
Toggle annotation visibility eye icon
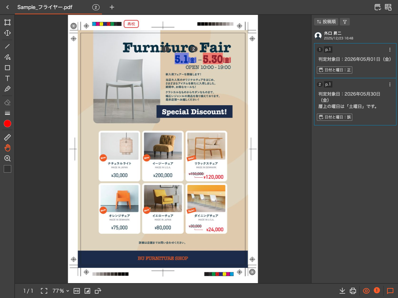[366, 291]
